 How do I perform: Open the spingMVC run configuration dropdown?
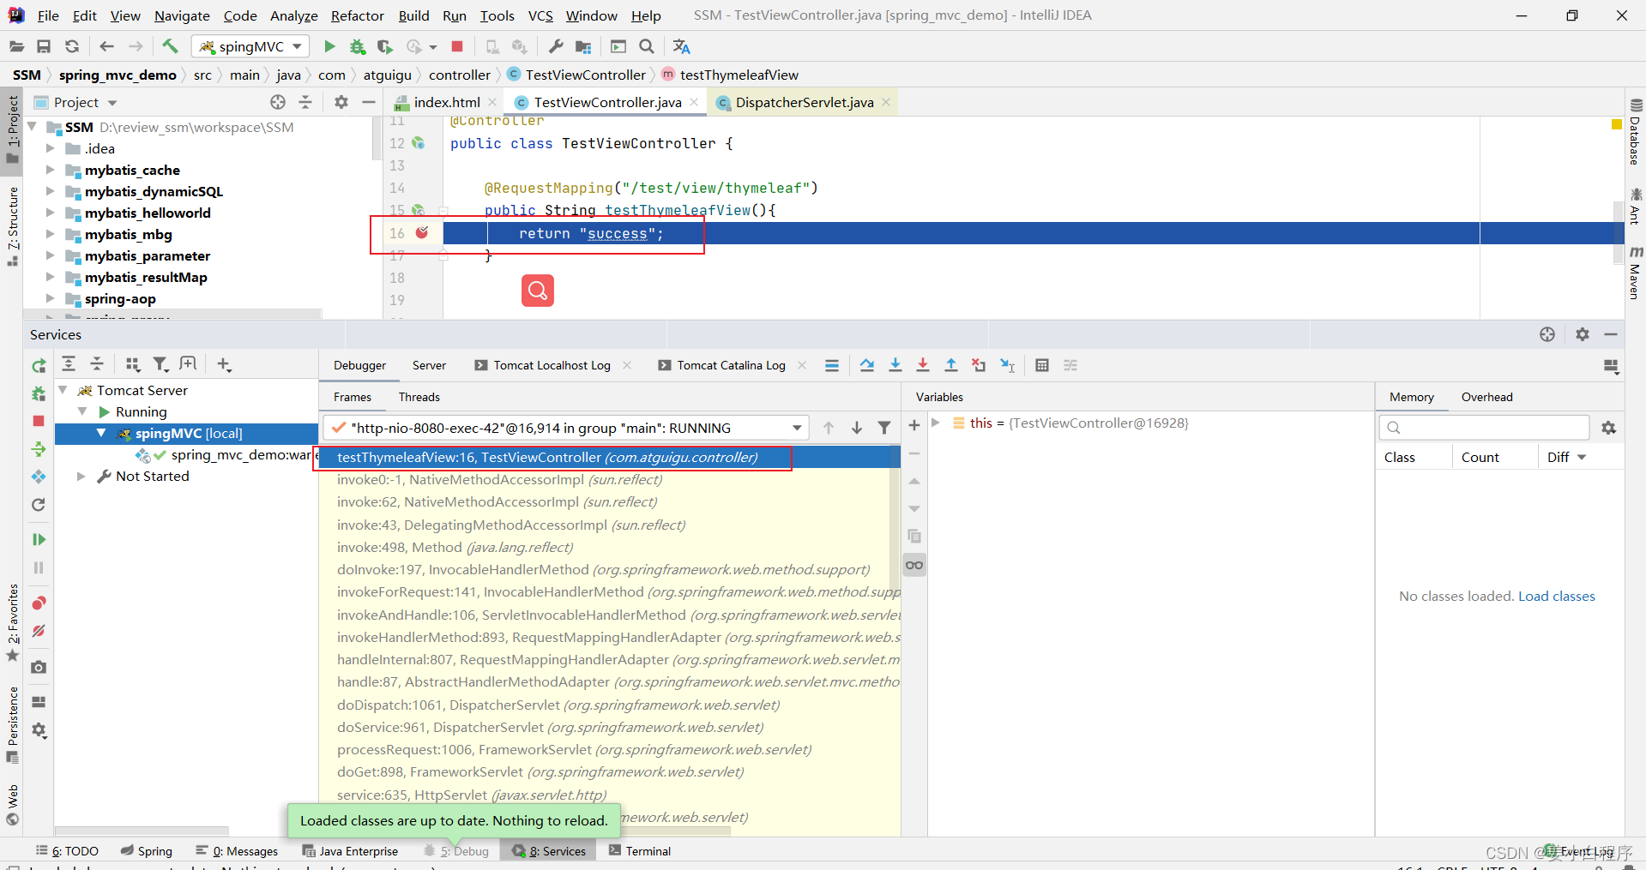pos(250,46)
